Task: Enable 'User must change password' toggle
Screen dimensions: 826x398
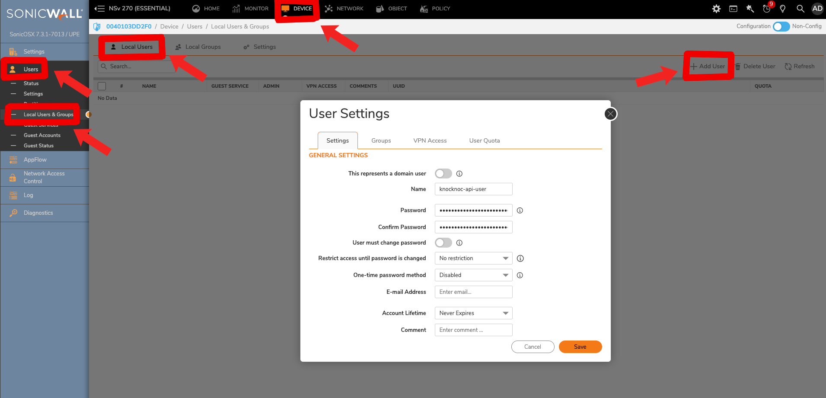Action: tap(443, 242)
